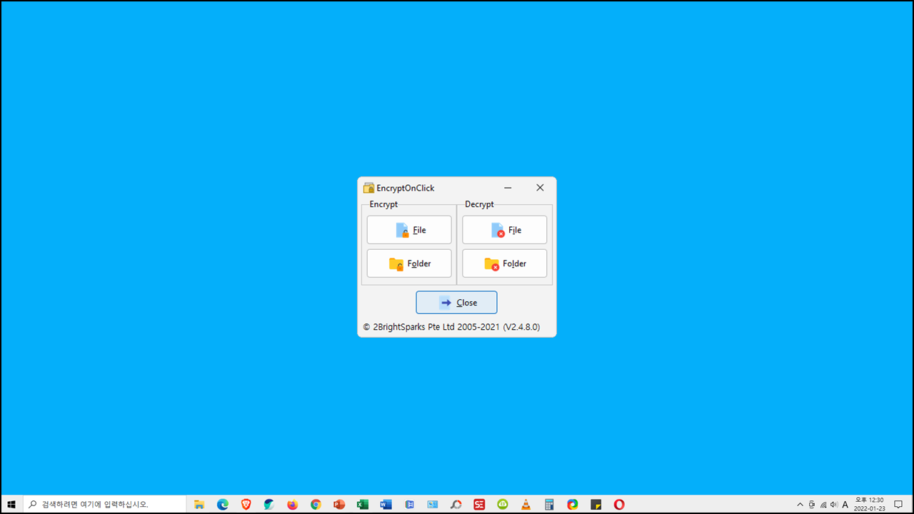Image resolution: width=914 pixels, height=514 pixels.
Task: Open Opera browser from the taskbar
Action: [619, 505]
